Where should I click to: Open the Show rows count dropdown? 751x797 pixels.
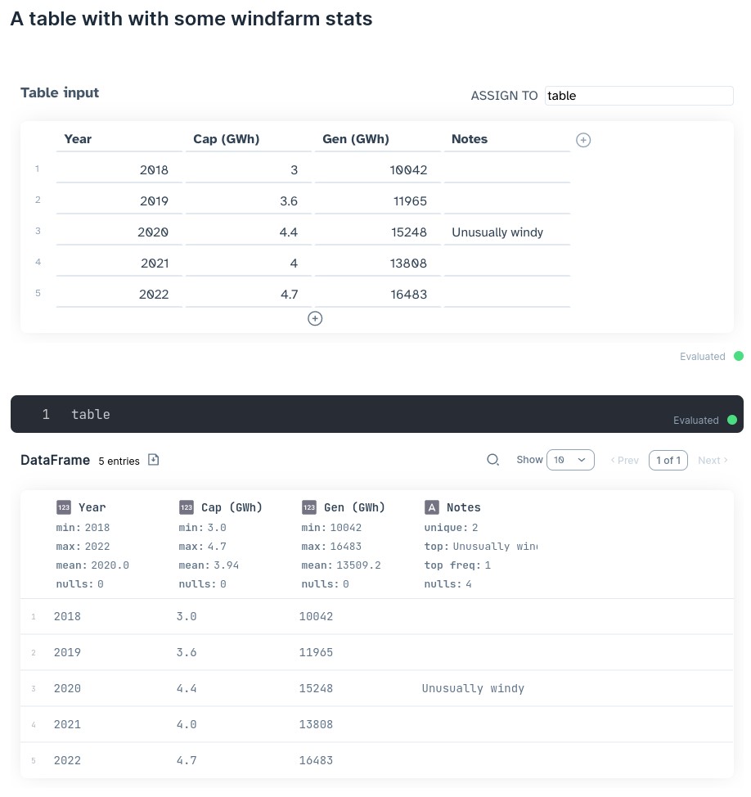570,460
